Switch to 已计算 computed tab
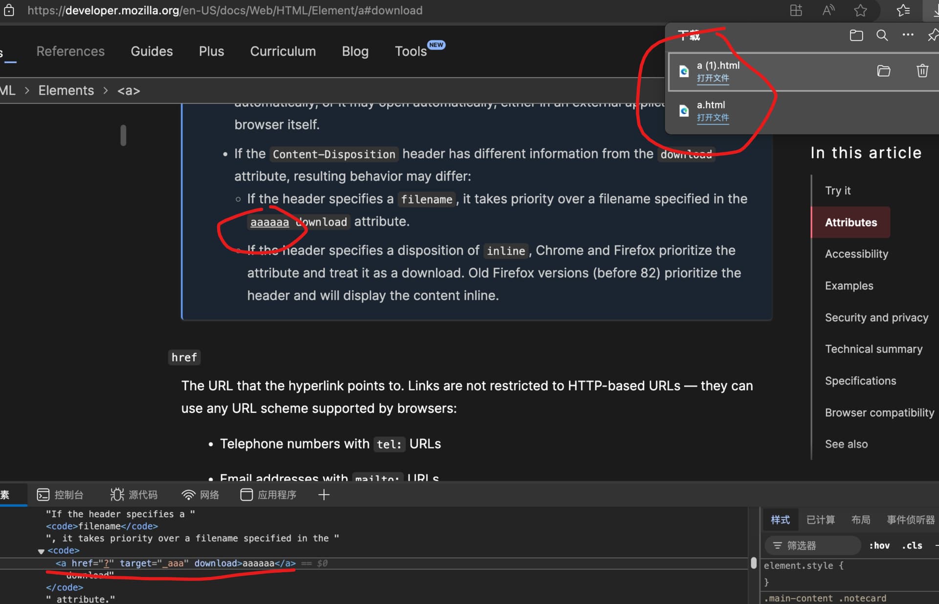The image size is (939, 604). click(x=820, y=520)
